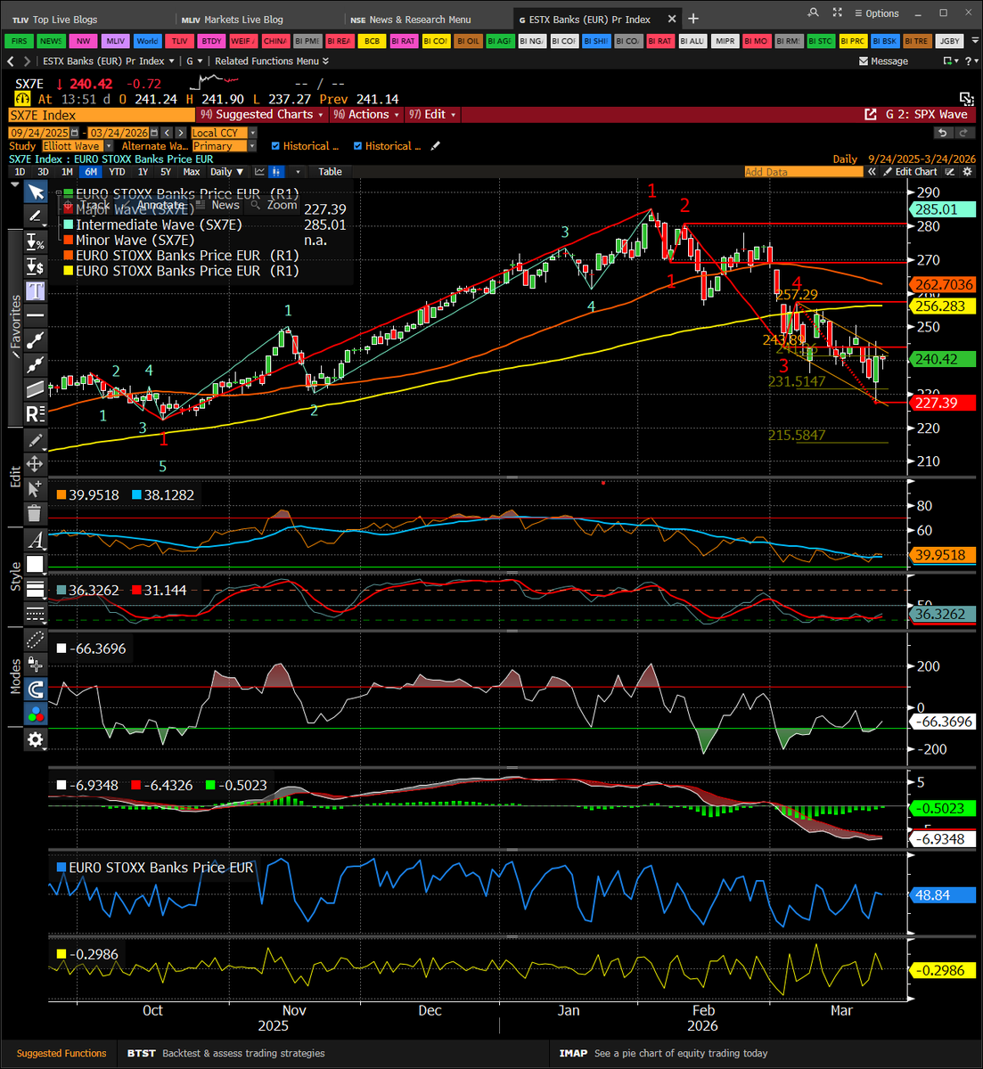This screenshot has height=1069, width=983.
Task: Select the YTD range tab
Action: tap(117, 172)
